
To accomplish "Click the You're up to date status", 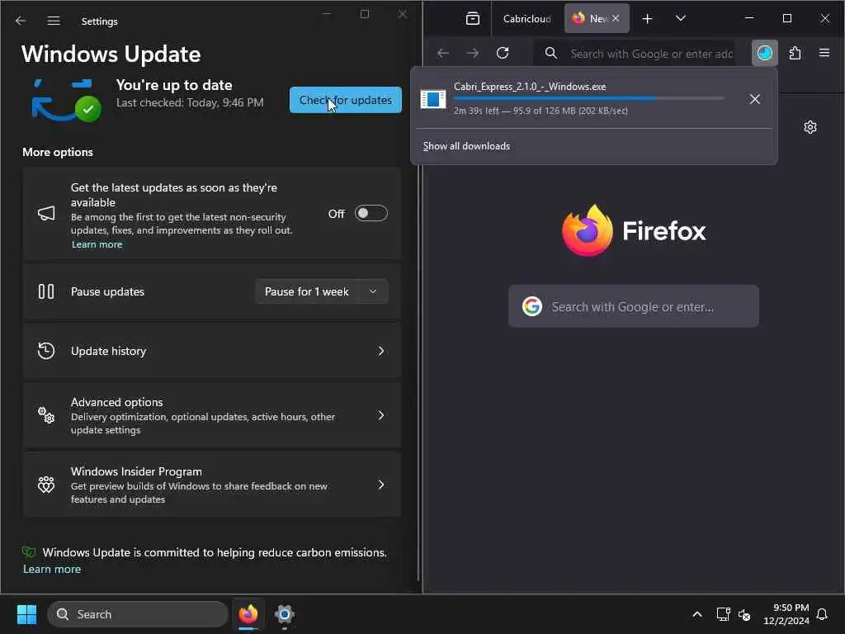I will point(174,85).
